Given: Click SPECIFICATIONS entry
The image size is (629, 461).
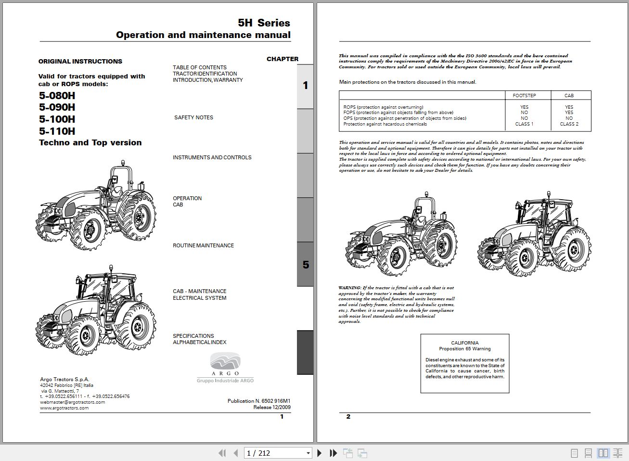Looking at the screenshot, I should tap(193, 336).
